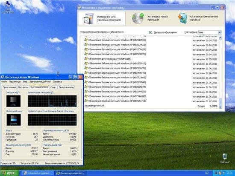Click 'Установлен 12.05.2011' date text
235x176 pixels.
coord(205,59)
